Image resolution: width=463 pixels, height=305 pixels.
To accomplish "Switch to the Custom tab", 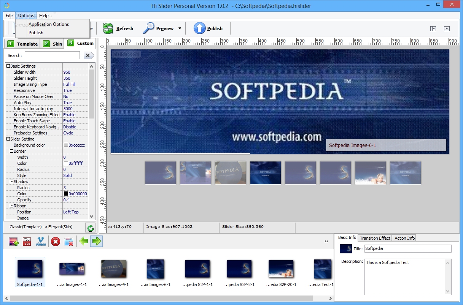I will pos(81,43).
